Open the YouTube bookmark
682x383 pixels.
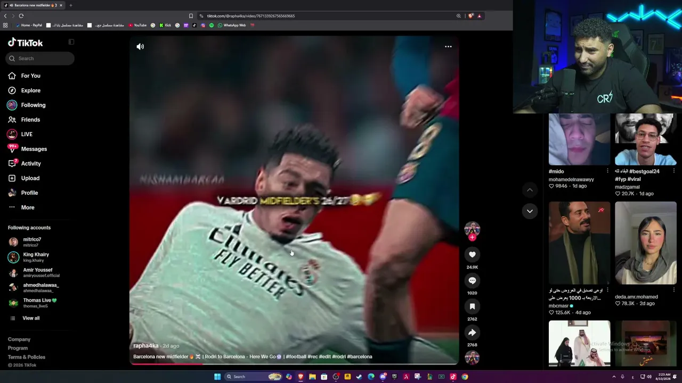(137, 25)
